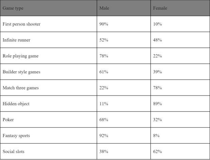Image resolution: width=210 pixels, height=160 pixels.
Task: Select the female cell for Match three games
Action: [157, 88]
